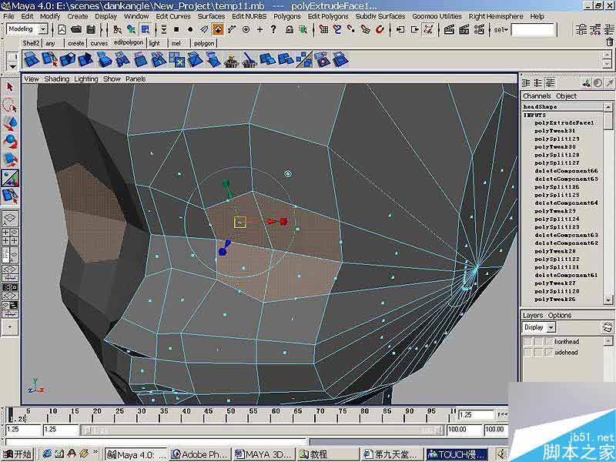
Task: Open Layers menu in Layer Editor
Action: [533, 315]
